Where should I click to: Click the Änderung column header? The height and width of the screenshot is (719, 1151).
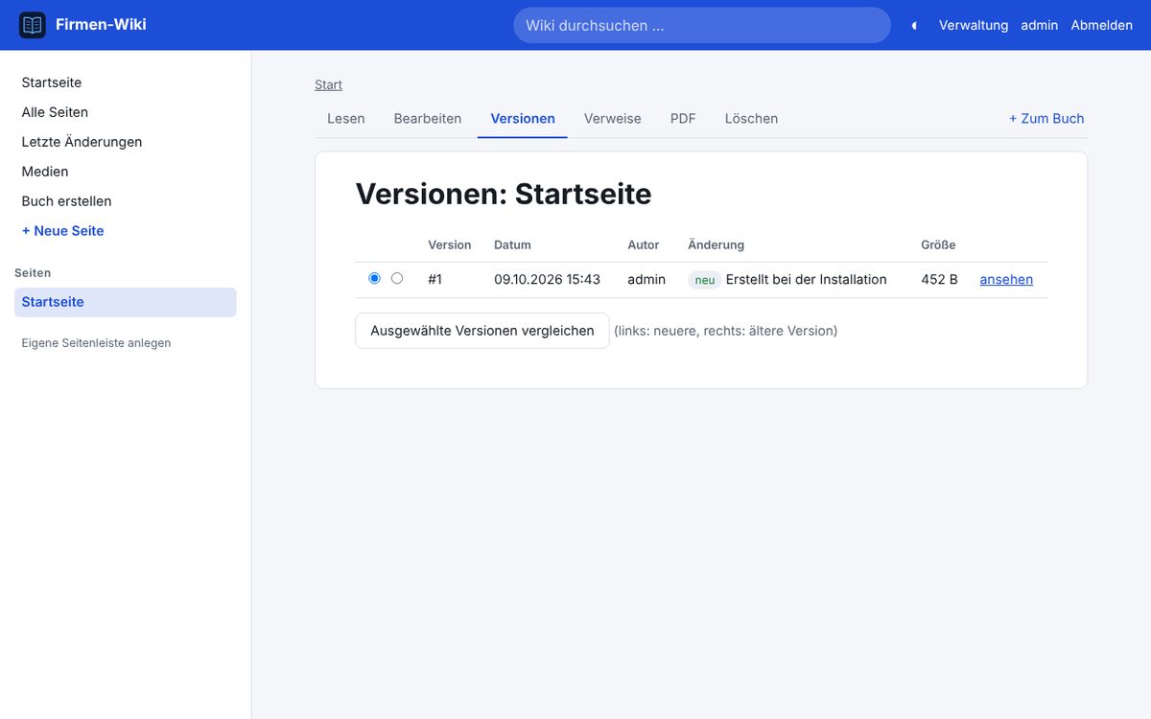point(716,245)
